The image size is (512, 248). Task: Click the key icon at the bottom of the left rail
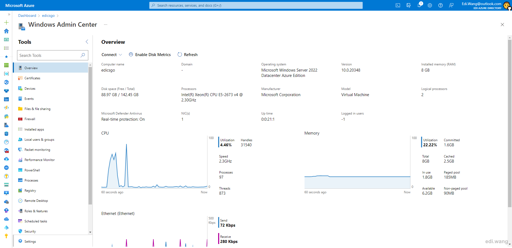click(6, 236)
